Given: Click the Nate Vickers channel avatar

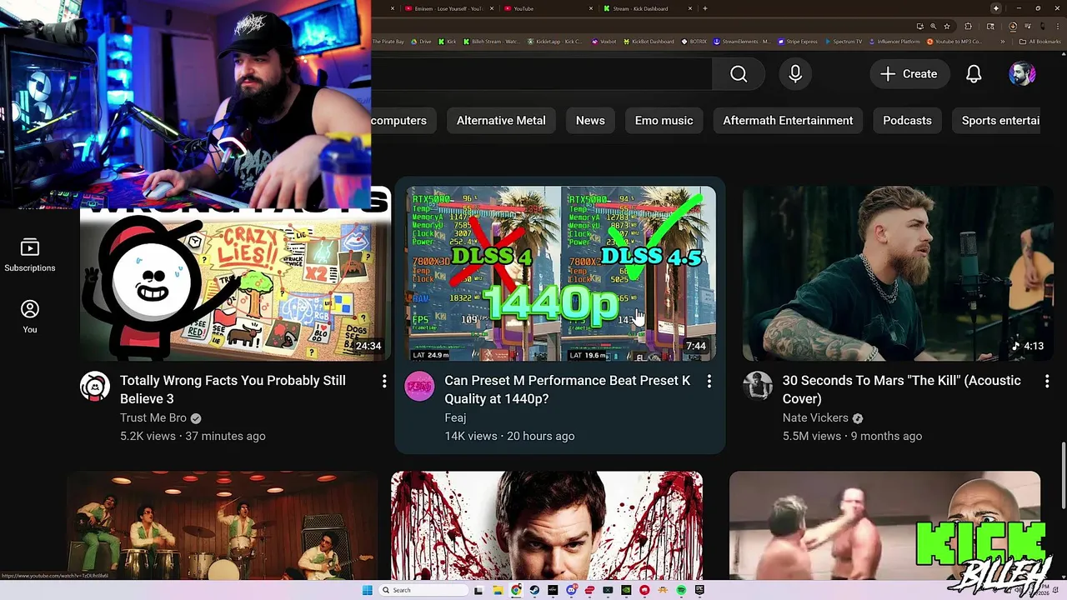Looking at the screenshot, I should 758,387.
